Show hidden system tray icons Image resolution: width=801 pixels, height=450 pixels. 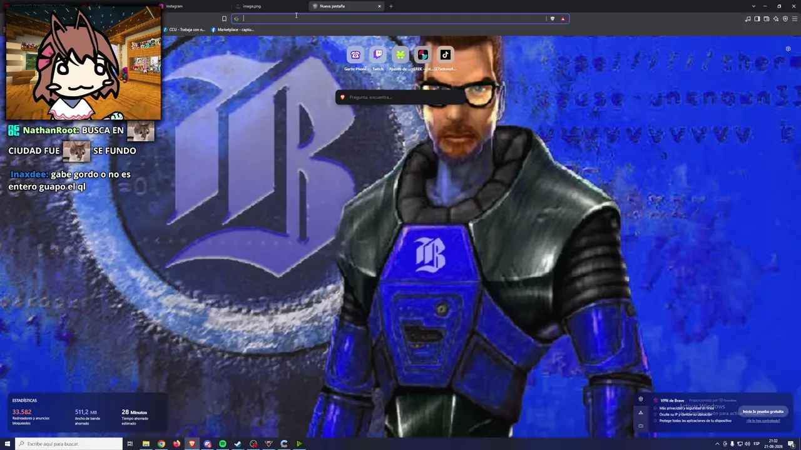tap(717, 444)
